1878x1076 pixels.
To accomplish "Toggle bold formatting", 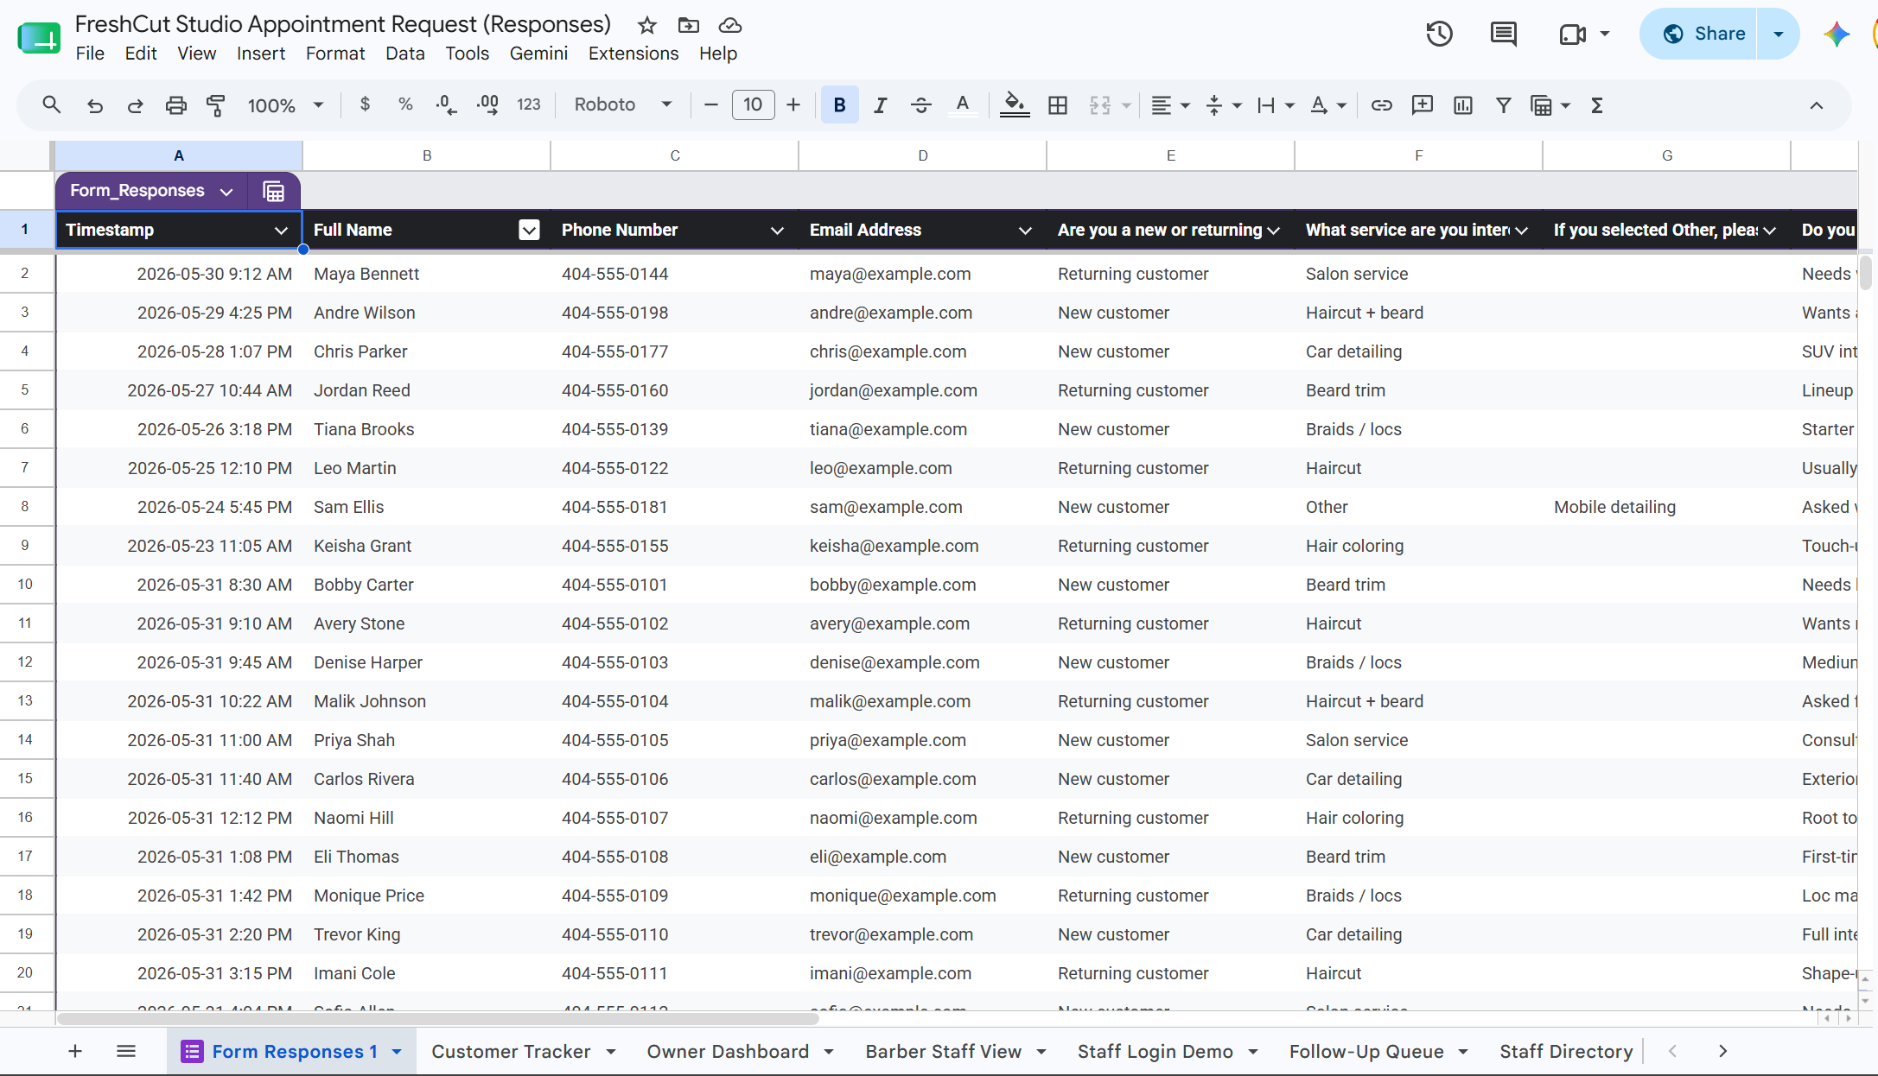I will tap(839, 105).
